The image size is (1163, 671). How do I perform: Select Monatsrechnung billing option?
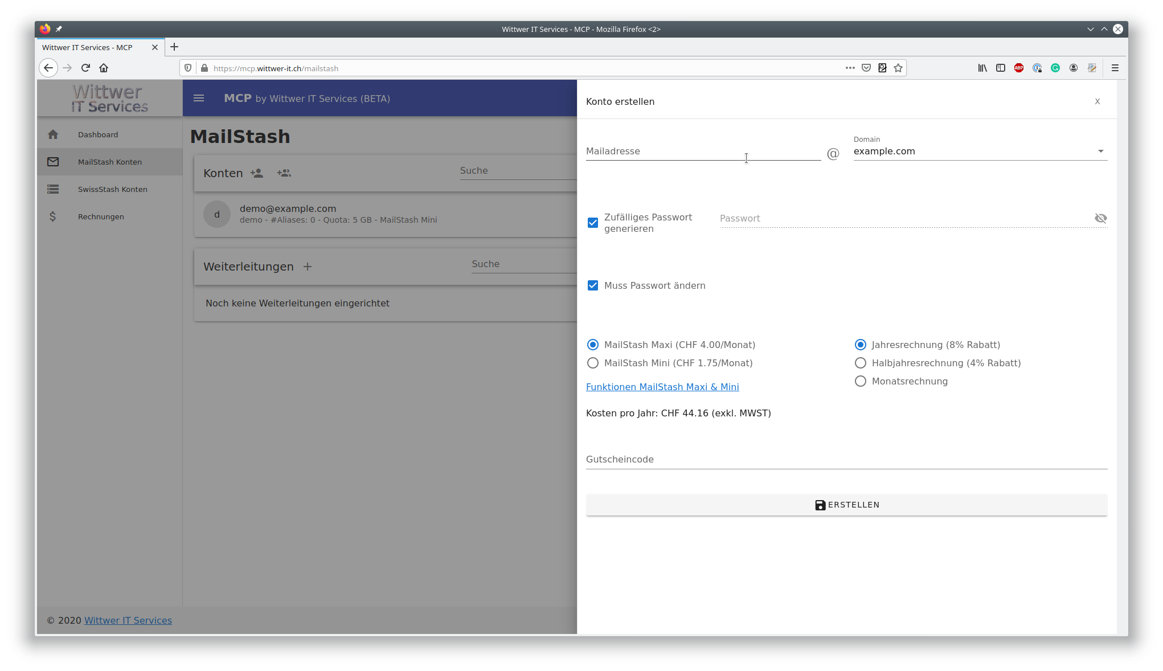tap(861, 381)
